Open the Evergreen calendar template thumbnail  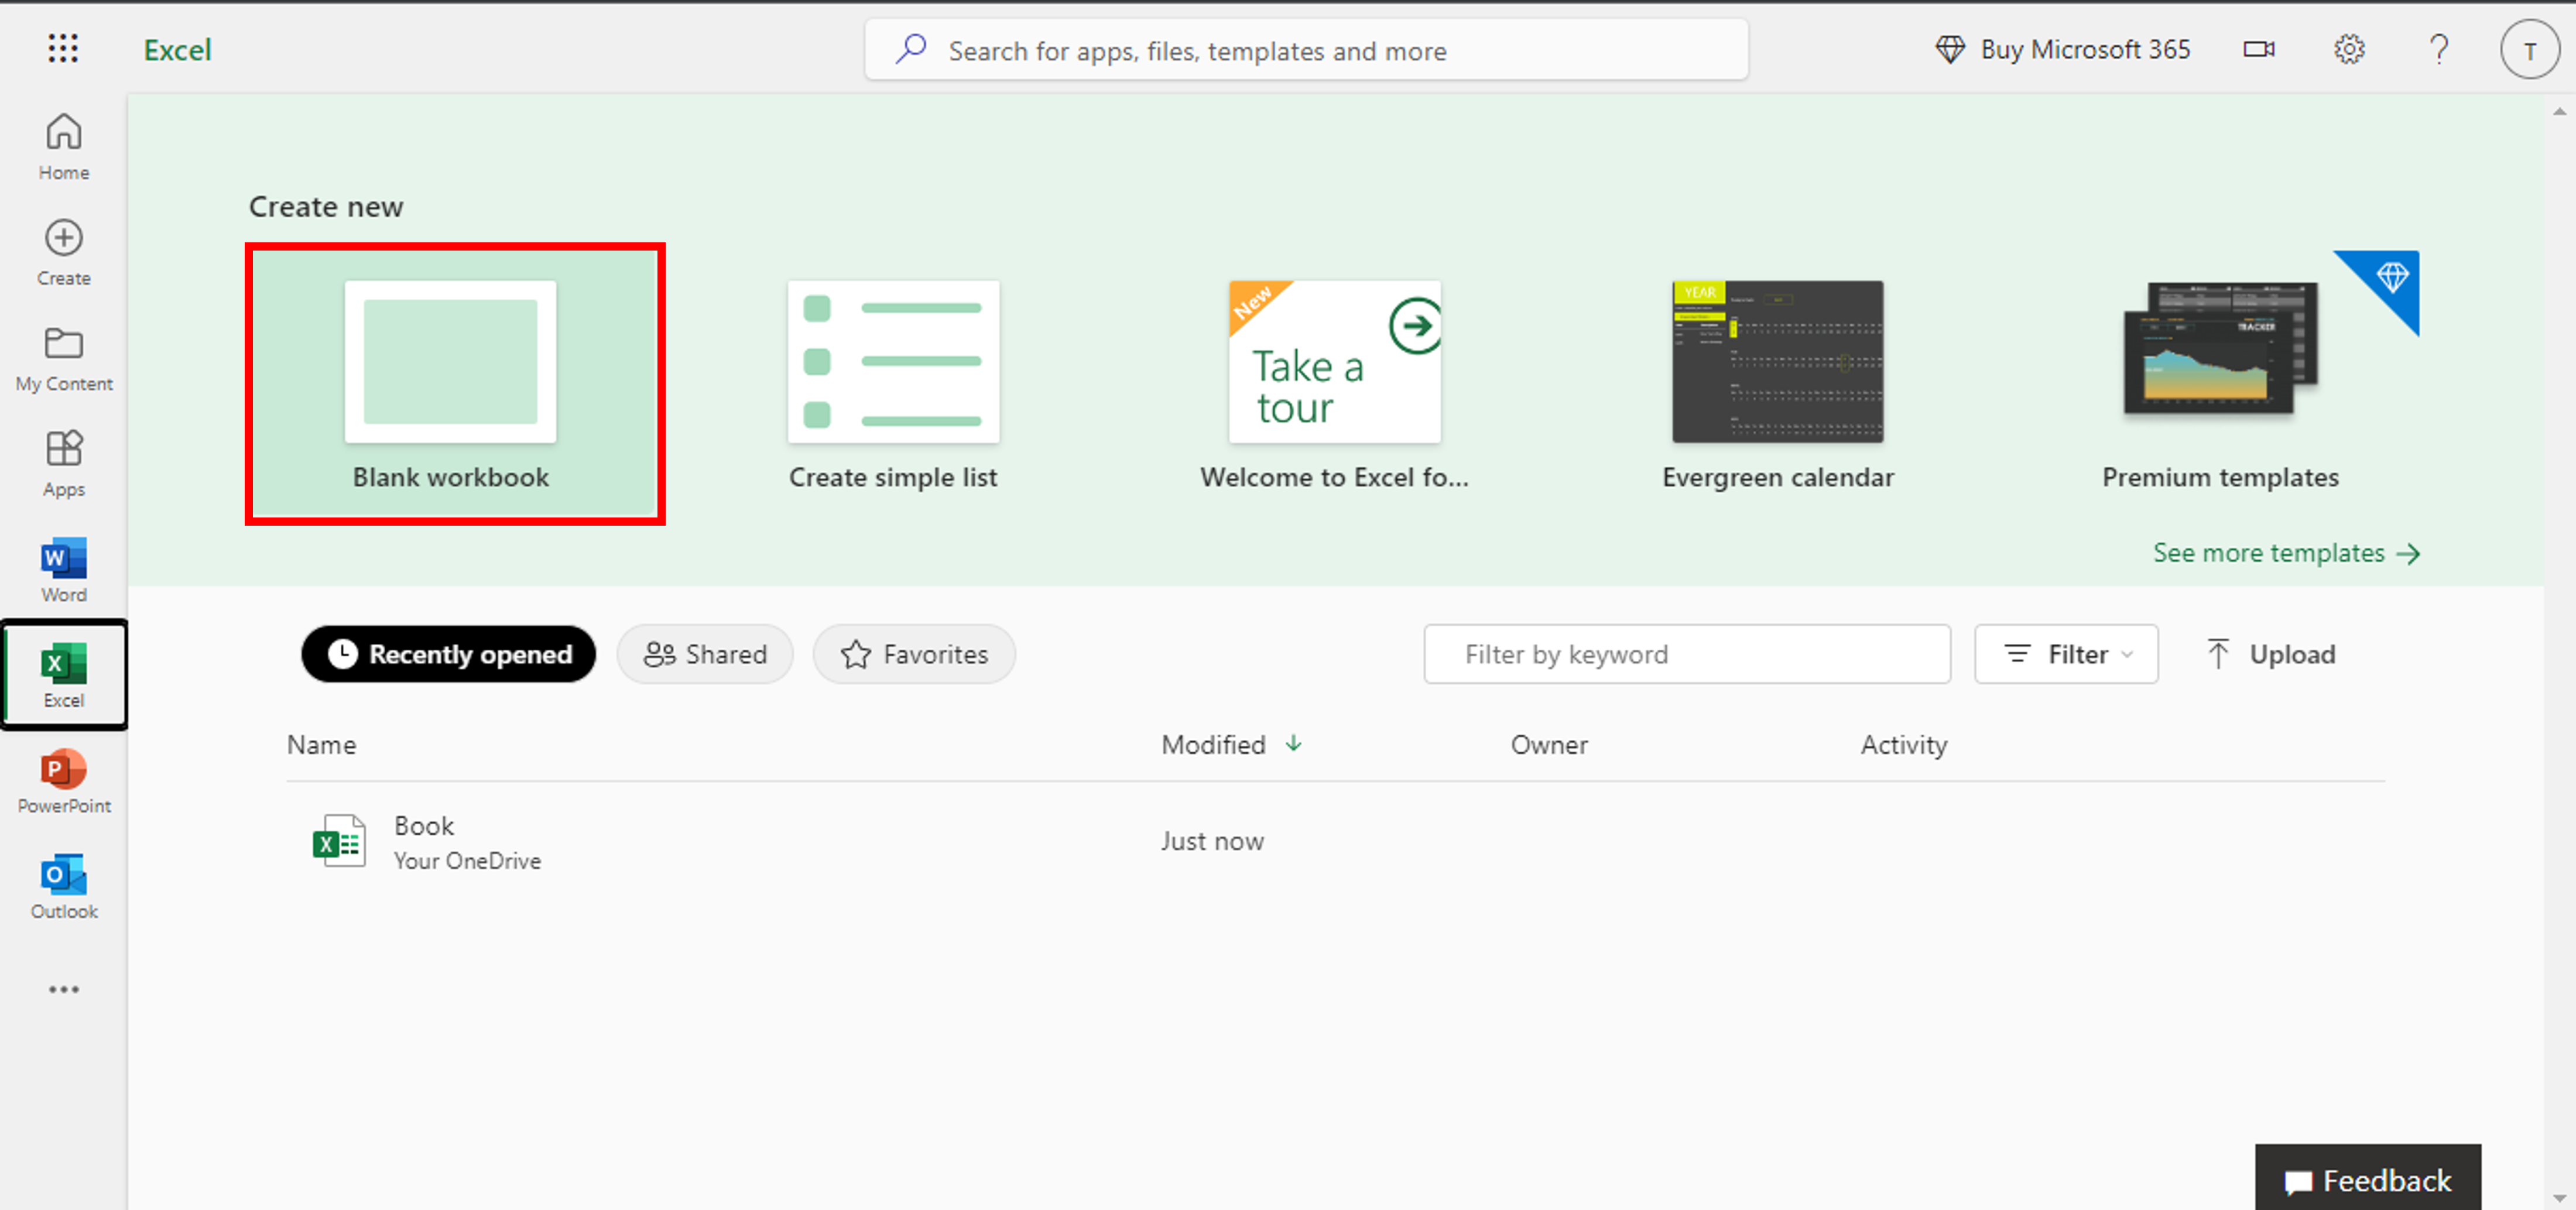point(1777,362)
